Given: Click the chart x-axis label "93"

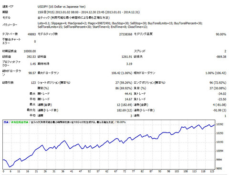Looking at the screenshot, I should click(x=160, y=172).
